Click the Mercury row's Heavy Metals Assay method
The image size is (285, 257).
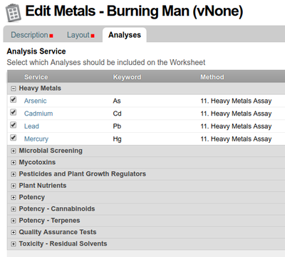point(236,139)
